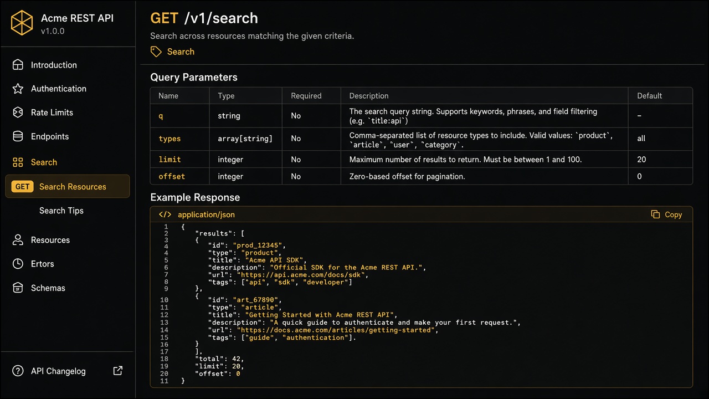The image size is (709, 399).
Task: Click the 'limit' parameter name
Action: (169, 160)
